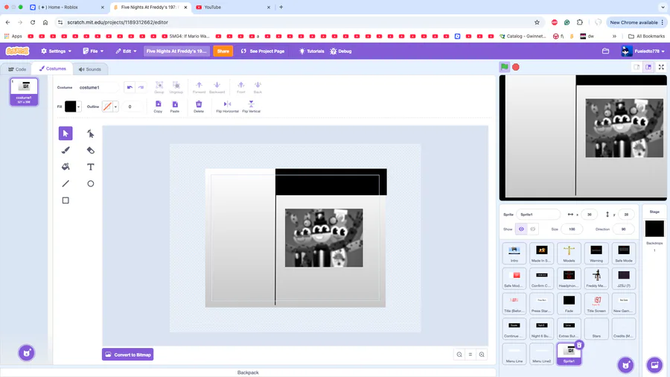Open the Backpack bar
Image resolution: width=670 pixels, height=377 pixels.
[248, 373]
